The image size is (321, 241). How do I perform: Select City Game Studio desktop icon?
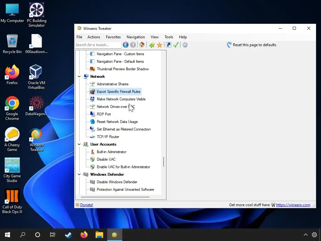[12, 170]
